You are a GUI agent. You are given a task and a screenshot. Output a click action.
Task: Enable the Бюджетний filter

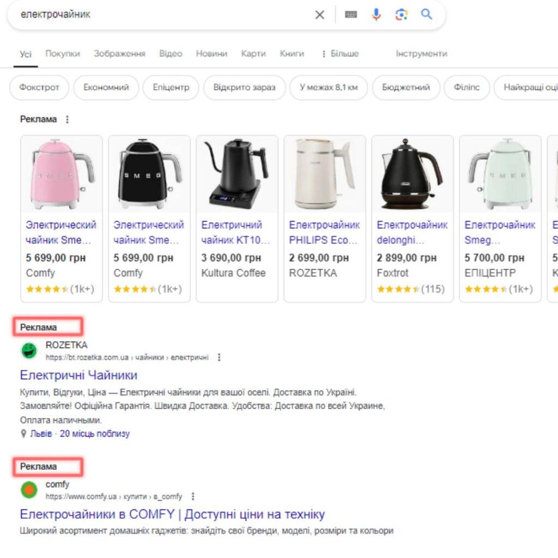[405, 87]
